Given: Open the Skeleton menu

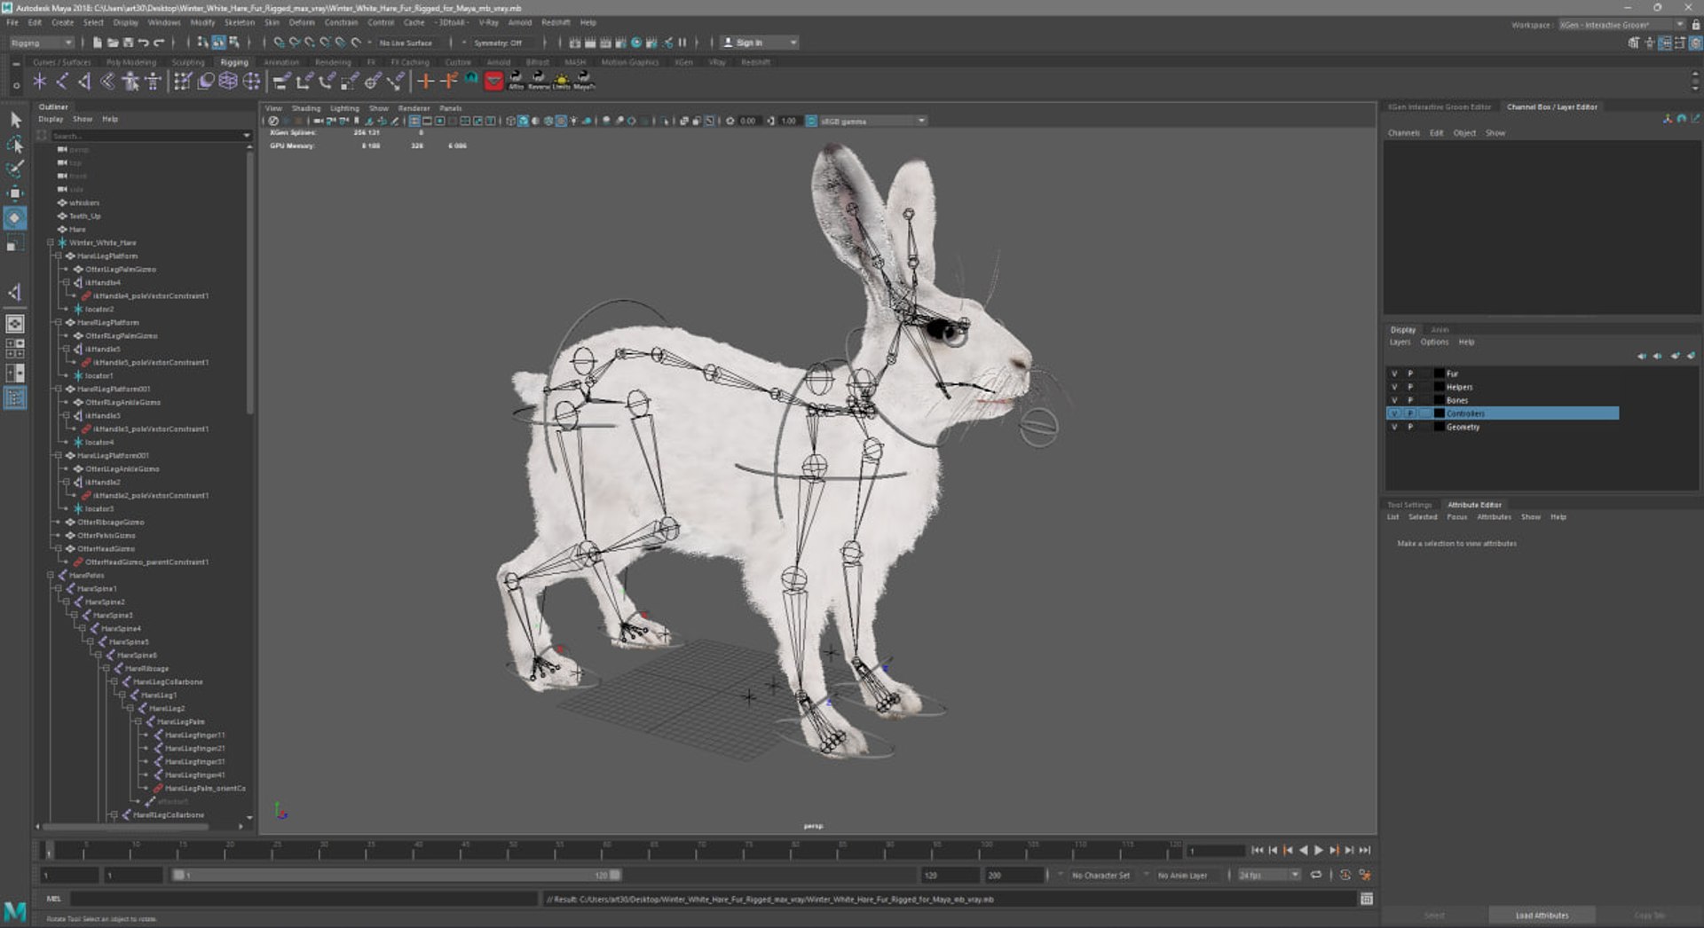Looking at the screenshot, I should (x=239, y=22).
